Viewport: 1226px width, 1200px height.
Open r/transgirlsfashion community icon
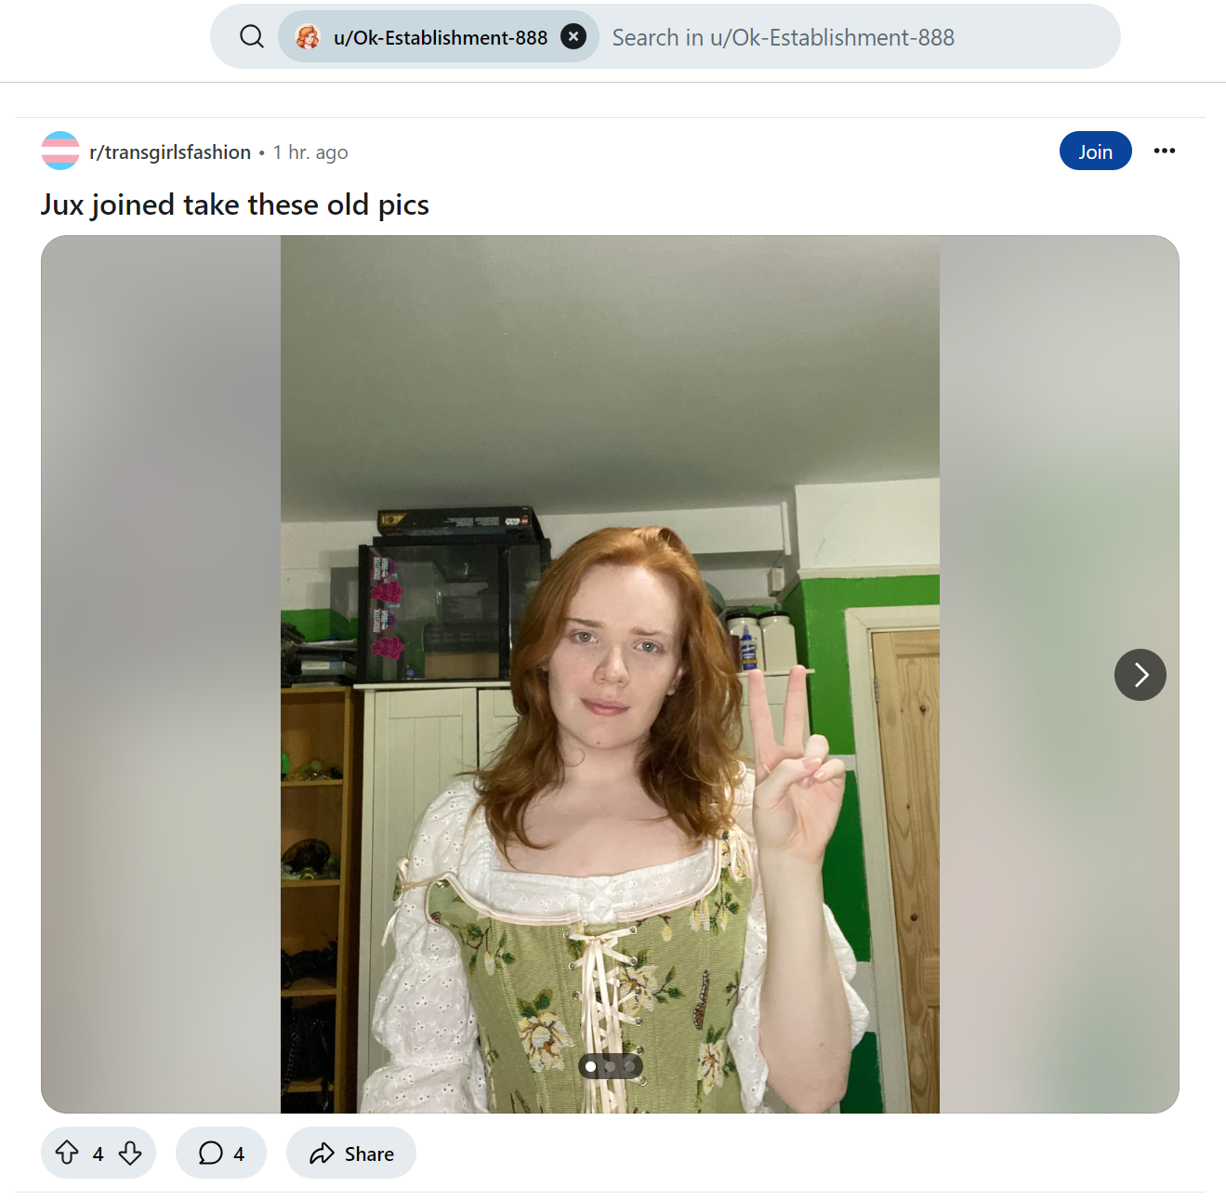pyautogui.click(x=60, y=152)
